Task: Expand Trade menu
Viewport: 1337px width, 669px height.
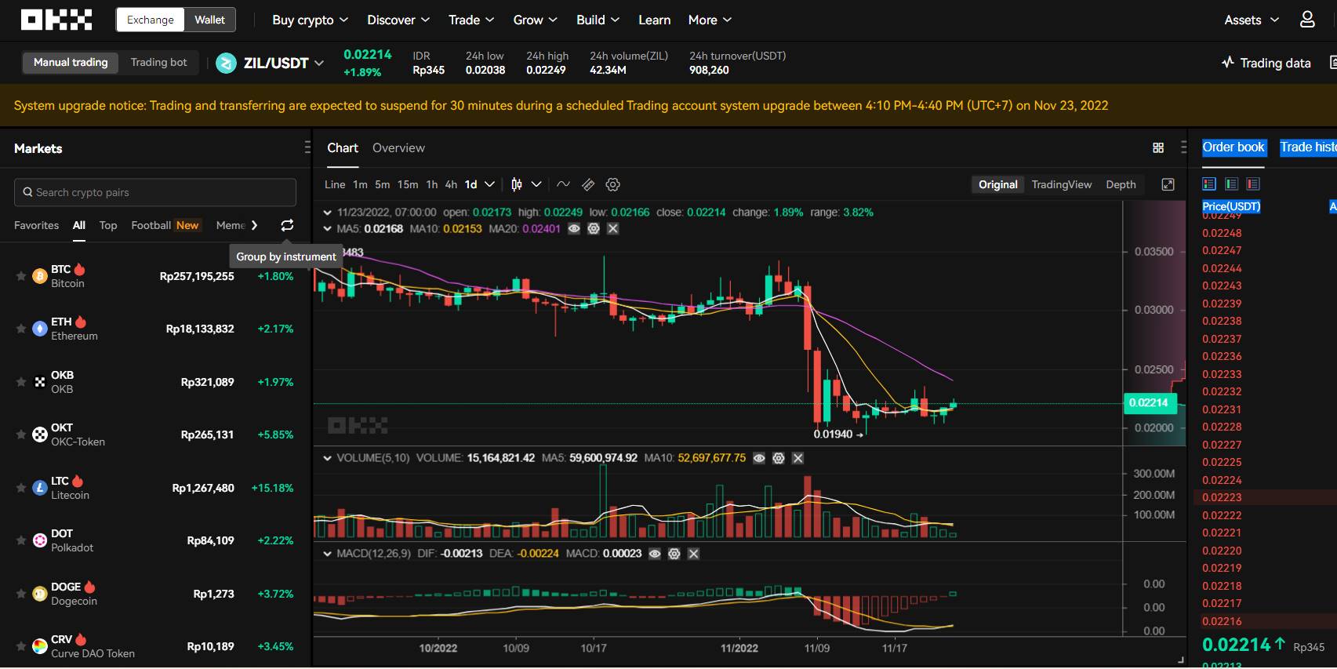Action: [x=471, y=20]
